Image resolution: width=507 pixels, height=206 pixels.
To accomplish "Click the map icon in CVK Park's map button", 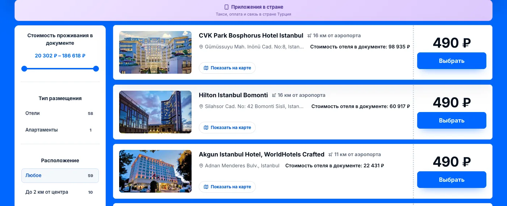I will (206, 68).
